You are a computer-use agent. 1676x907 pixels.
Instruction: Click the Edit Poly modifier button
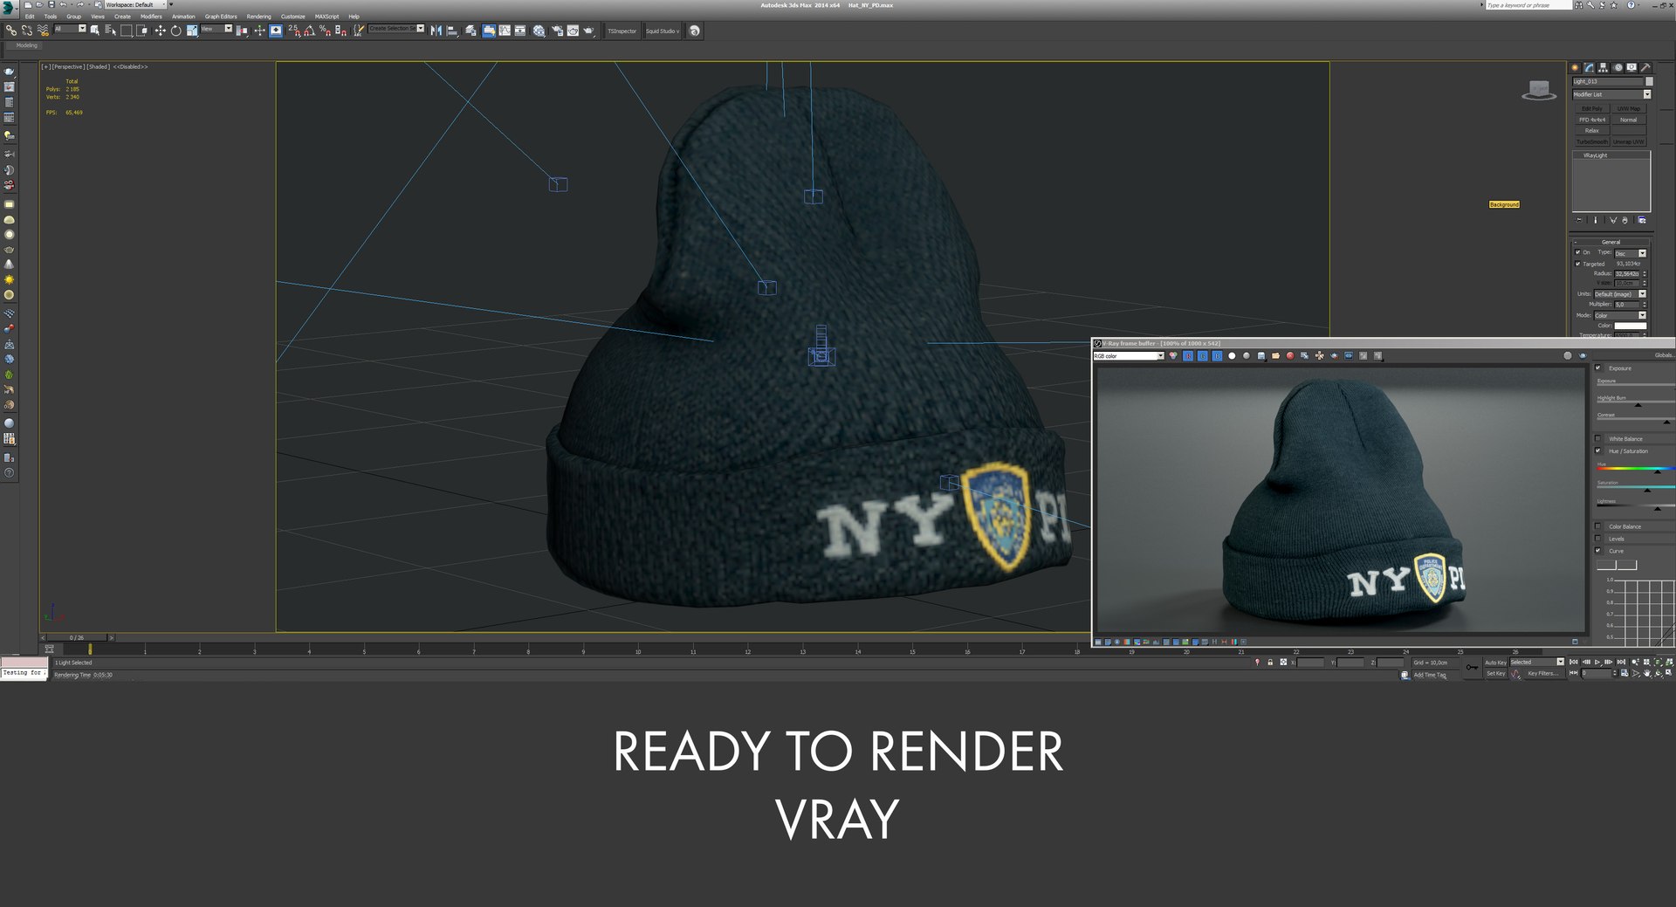pyautogui.click(x=1592, y=109)
